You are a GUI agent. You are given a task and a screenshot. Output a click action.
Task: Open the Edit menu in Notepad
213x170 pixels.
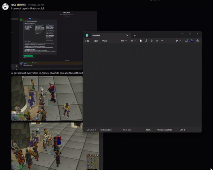[x=95, y=41]
